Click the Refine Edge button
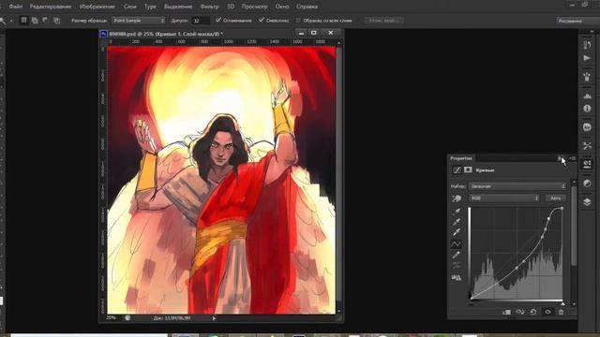Viewport: 600px width, 337px height. pos(383,21)
